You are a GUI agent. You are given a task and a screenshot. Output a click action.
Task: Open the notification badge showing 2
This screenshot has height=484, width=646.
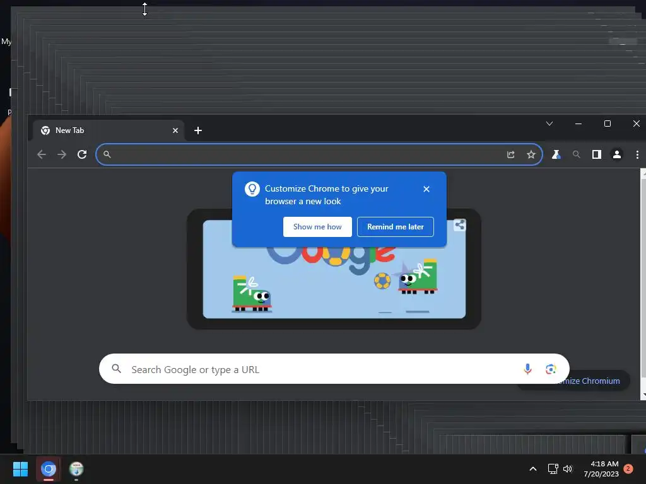pos(628,469)
